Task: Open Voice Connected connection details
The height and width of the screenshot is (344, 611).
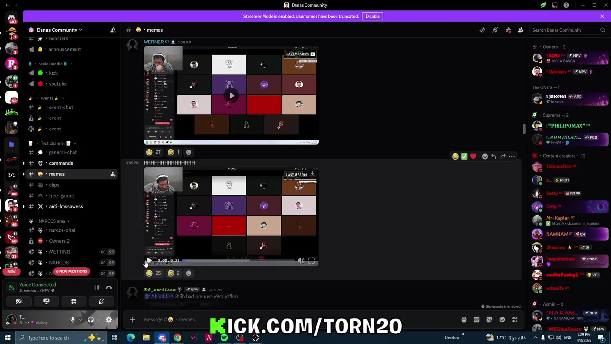Action: tap(38, 285)
